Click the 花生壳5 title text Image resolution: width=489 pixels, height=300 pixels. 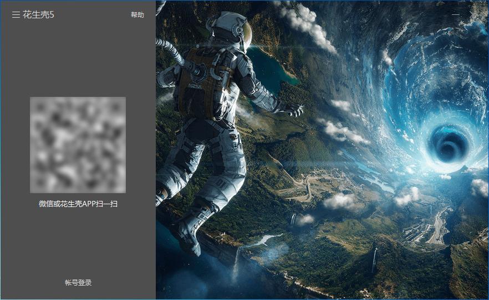(x=39, y=15)
